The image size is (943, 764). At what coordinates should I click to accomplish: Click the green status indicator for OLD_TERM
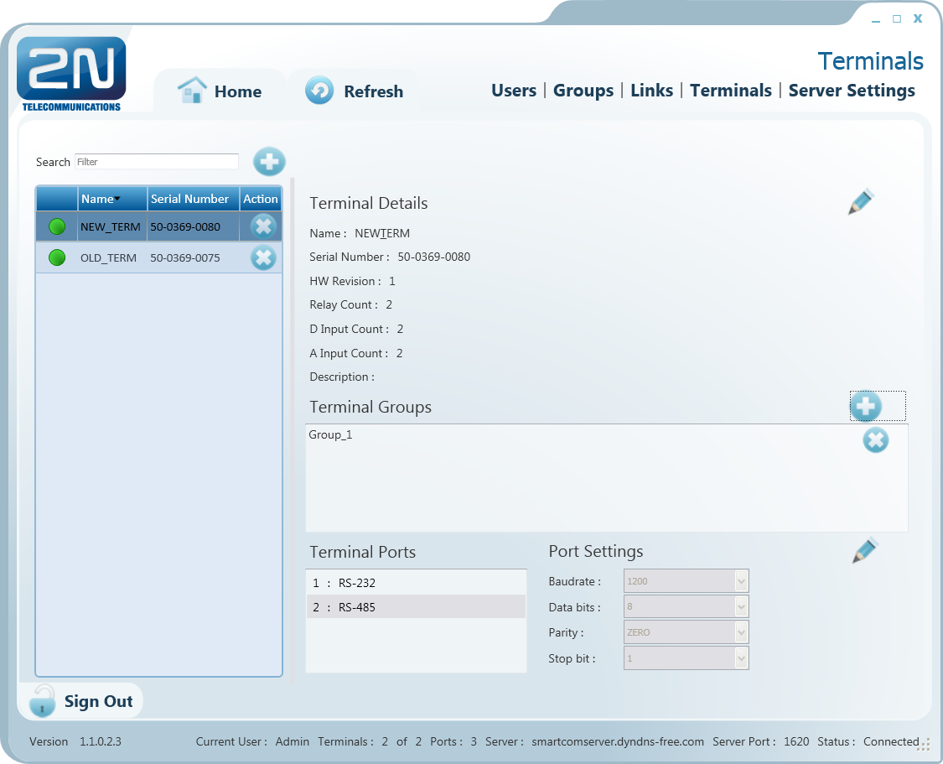pyautogui.click(x=57, y=257)
